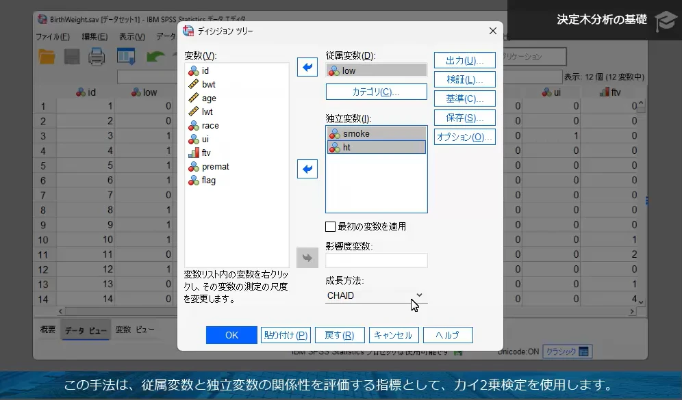
Task: Select the データビュー tab
Action: point(86,330)
